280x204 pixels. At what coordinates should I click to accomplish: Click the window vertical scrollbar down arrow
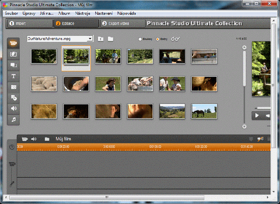point(273,192)
